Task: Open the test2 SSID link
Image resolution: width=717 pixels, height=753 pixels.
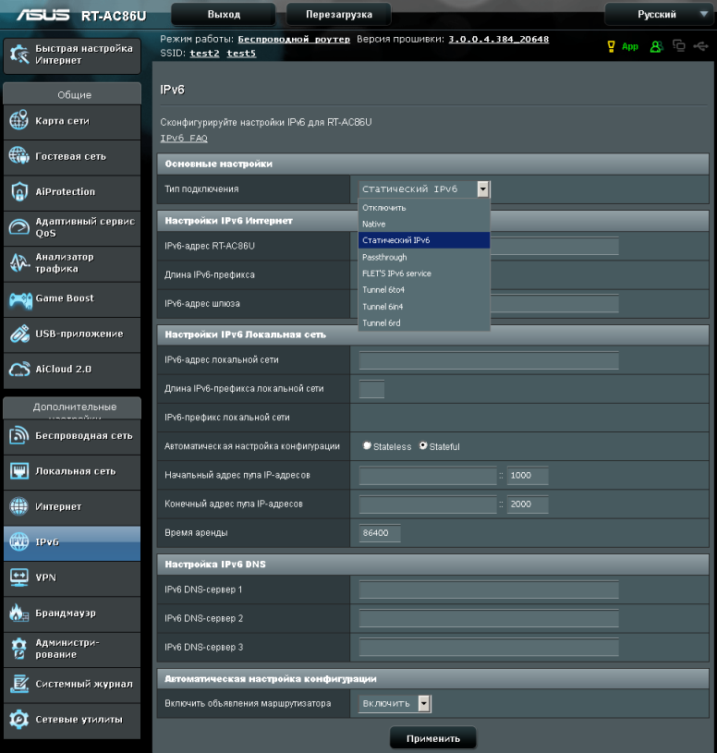Action: [204, 53]
